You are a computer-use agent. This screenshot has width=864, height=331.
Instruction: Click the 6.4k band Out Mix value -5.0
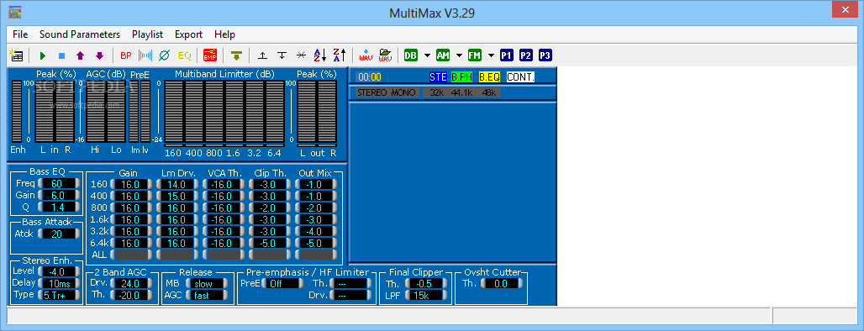pyautogui.click(x=316, y=243)
